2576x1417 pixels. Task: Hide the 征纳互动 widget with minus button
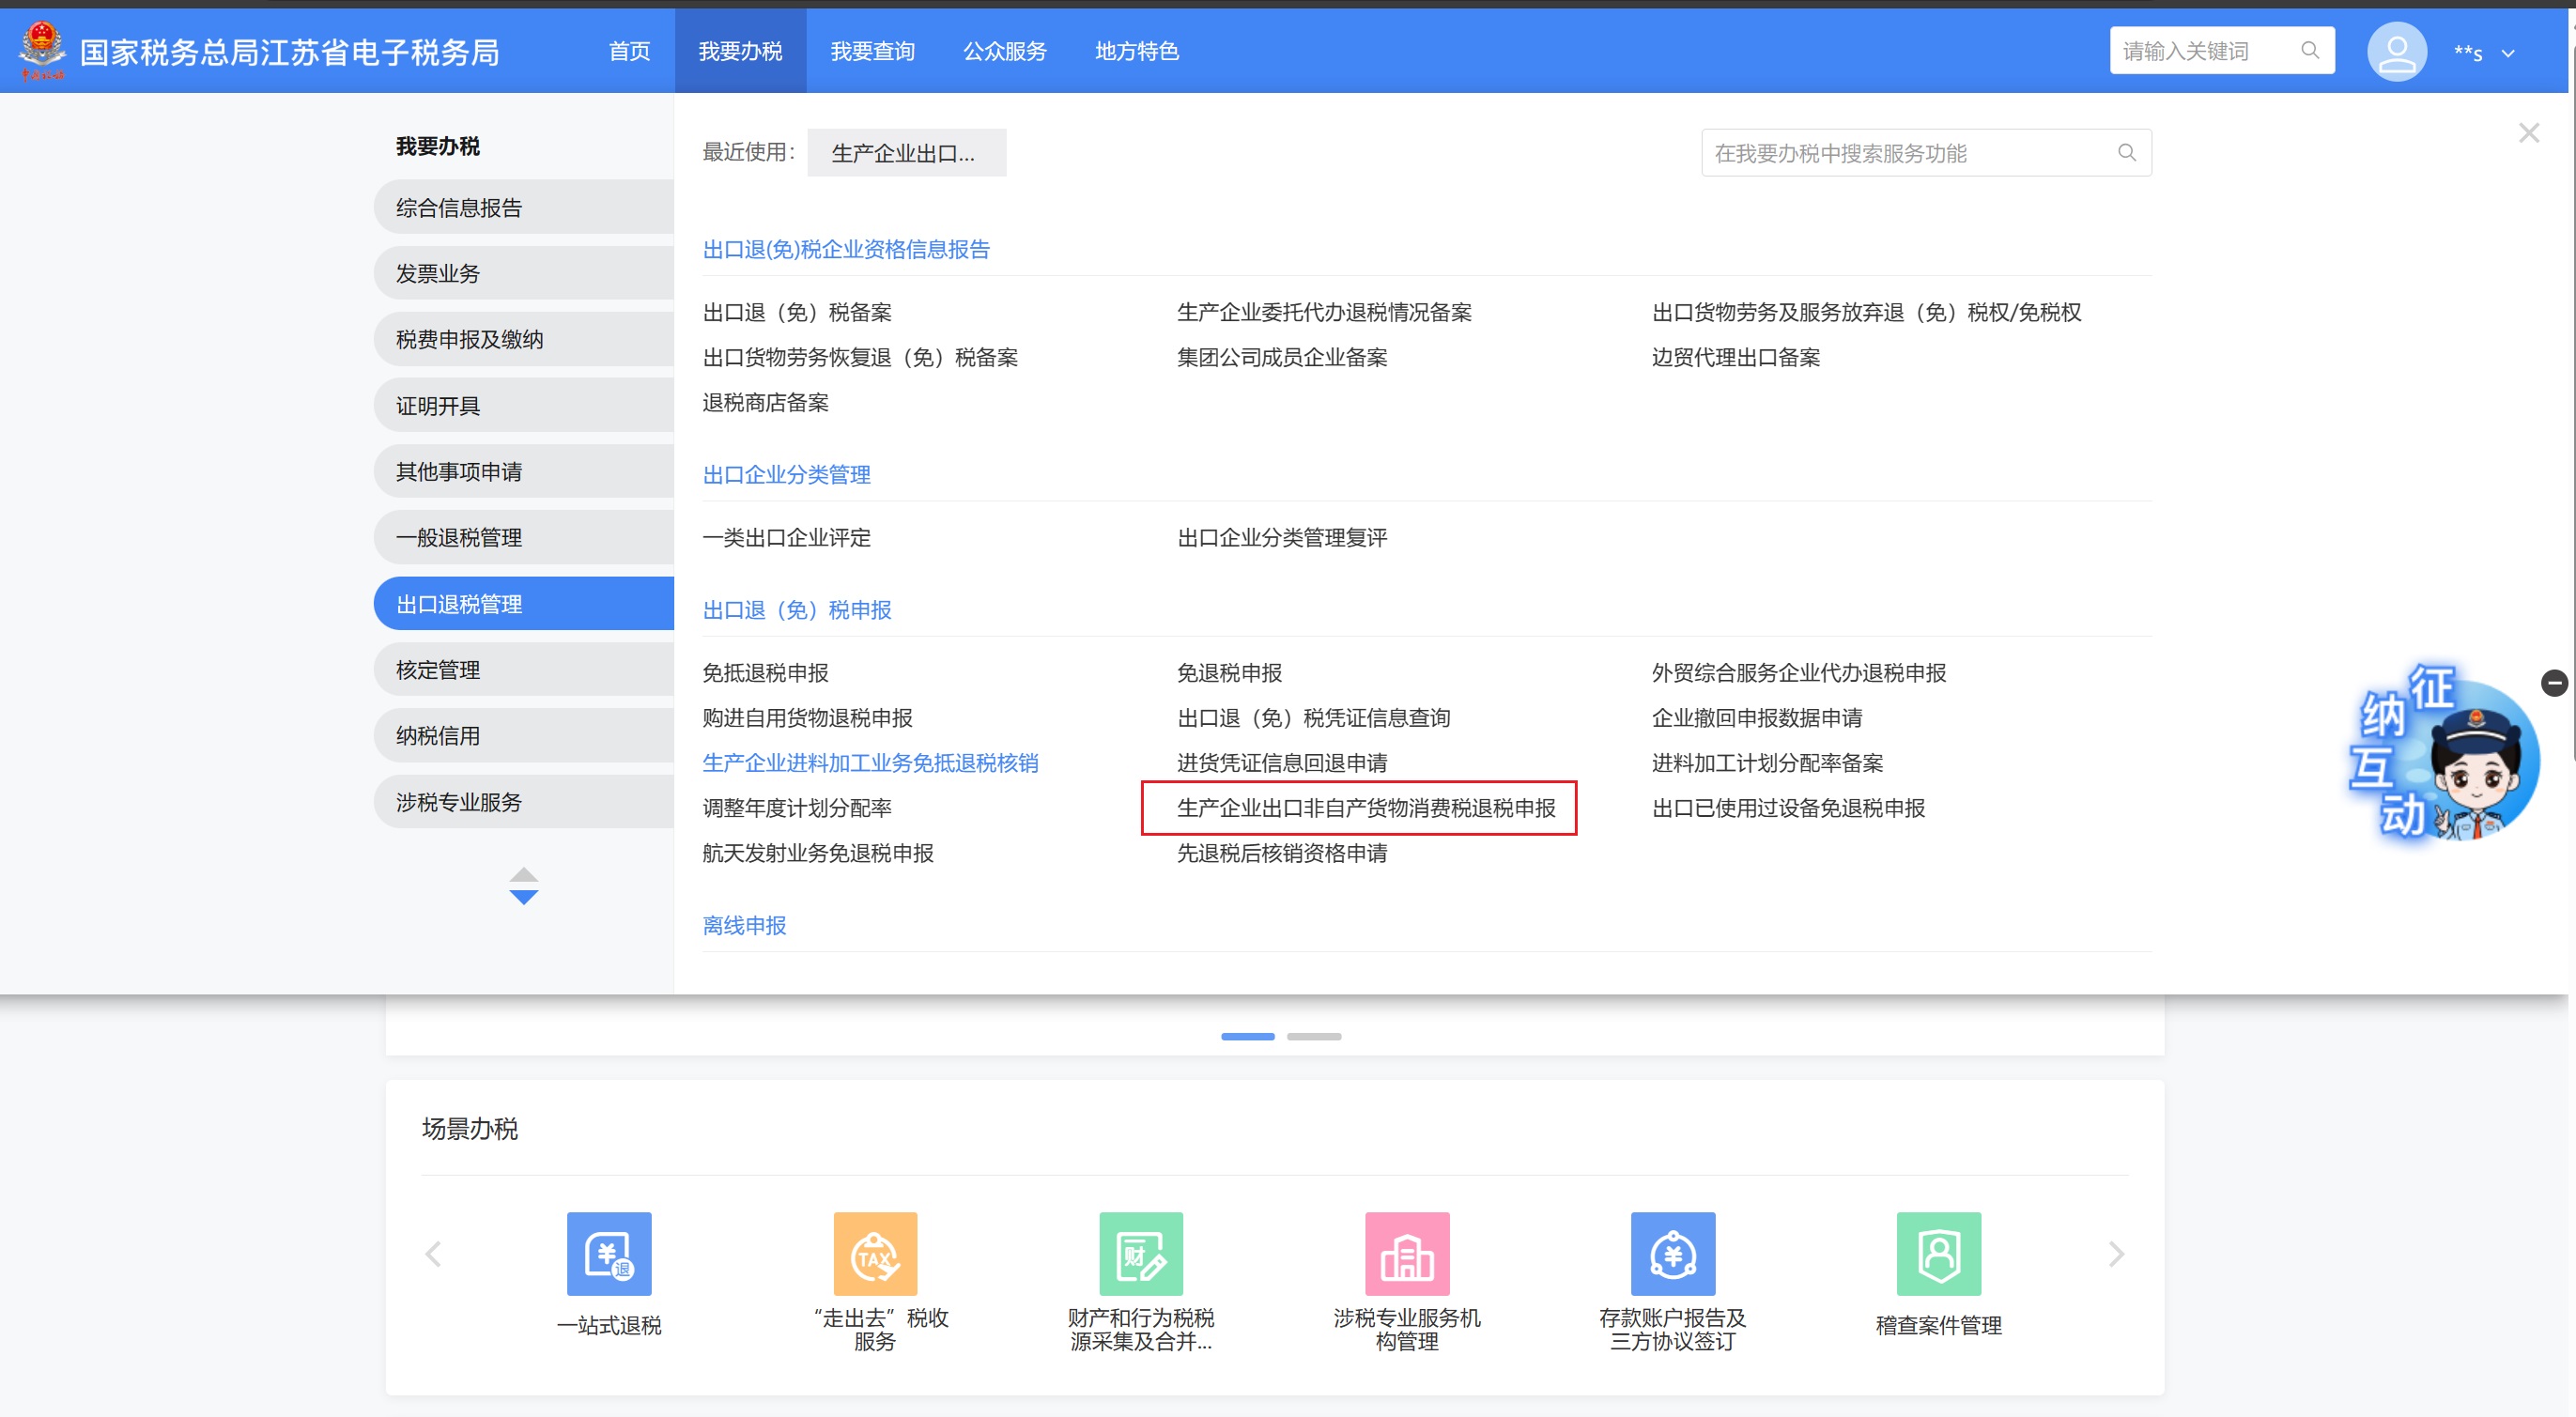(x=2553, y=683)
